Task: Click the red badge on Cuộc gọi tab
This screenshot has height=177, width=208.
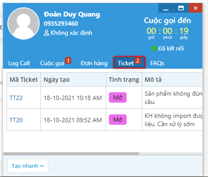Action: coord(68,60)
